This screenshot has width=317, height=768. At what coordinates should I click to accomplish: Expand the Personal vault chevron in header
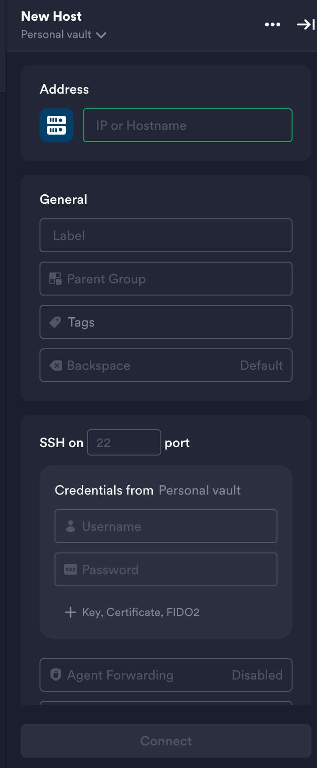point(101,35)
